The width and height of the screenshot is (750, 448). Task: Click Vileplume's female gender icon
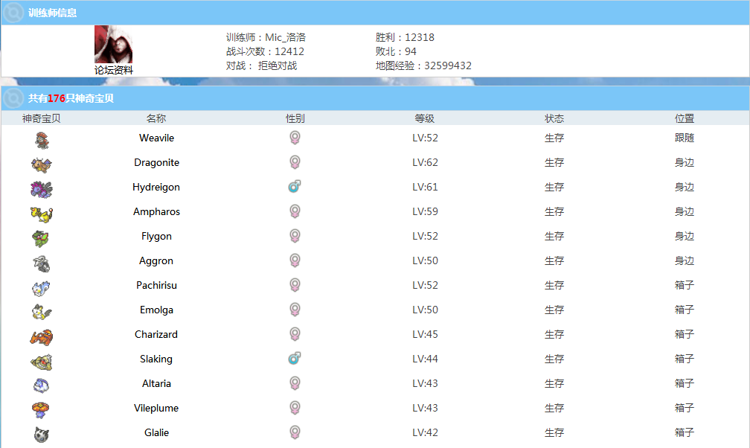click(x=295, y=408)
